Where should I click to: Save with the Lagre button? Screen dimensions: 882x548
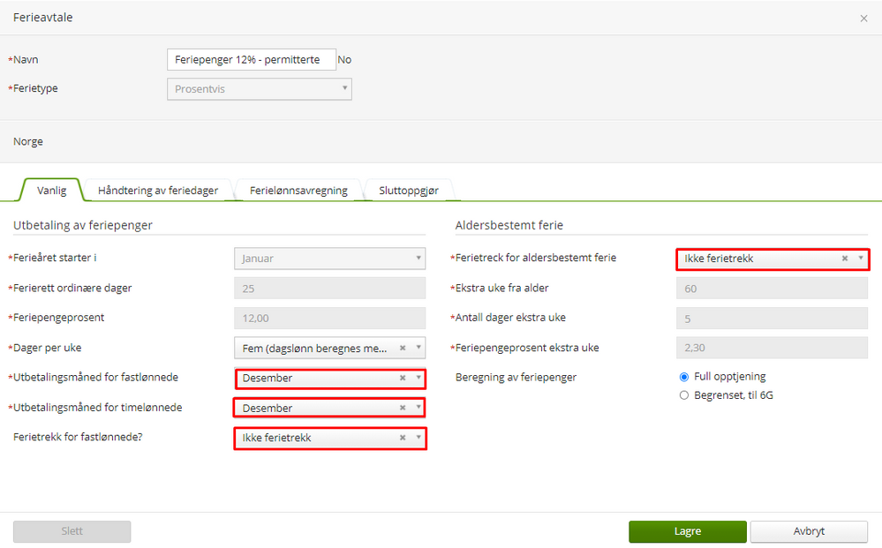(688, 531)
